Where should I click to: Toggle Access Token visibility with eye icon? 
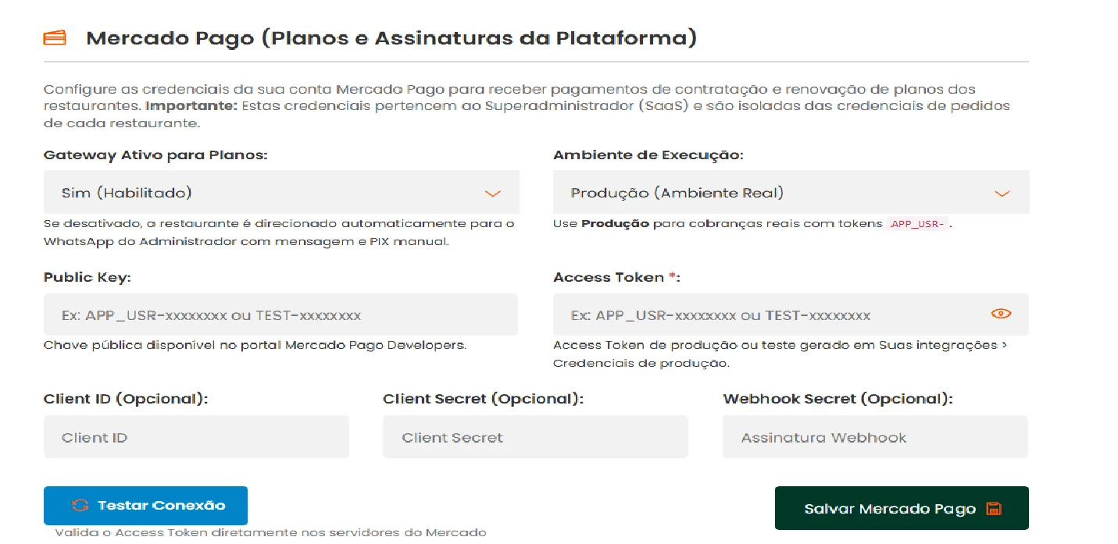pyautogui.click(x=1001, y=314)
